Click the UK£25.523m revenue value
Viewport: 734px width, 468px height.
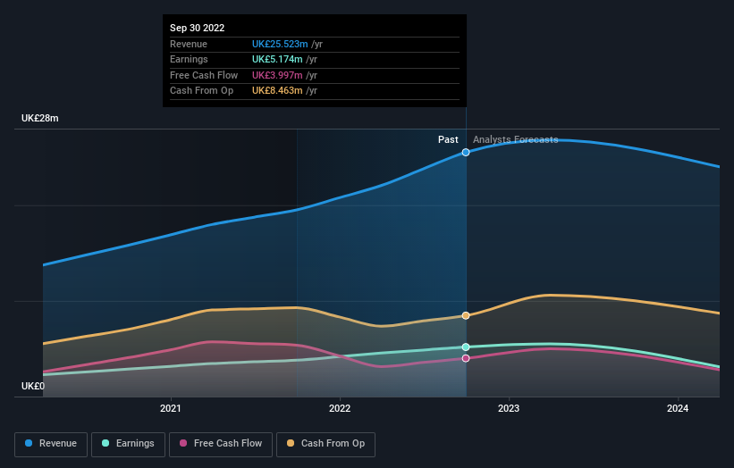pyautogui.click(x=280, y=44)
